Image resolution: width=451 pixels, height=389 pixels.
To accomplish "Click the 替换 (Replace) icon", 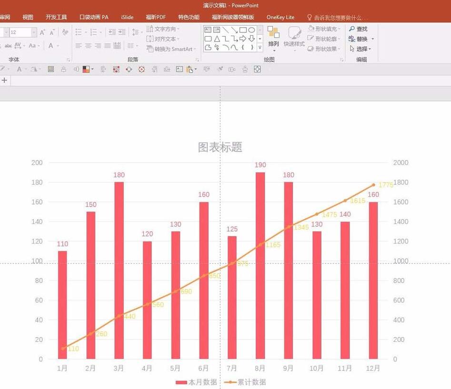I will 351,39.
